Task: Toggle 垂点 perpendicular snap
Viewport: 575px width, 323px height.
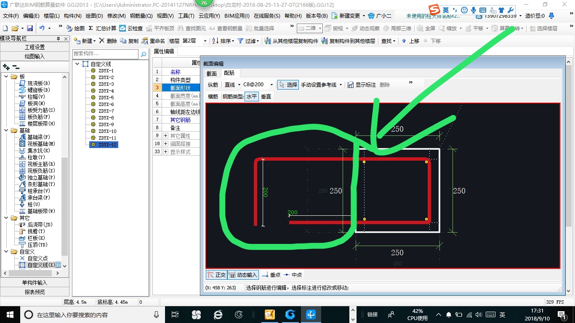Action: click(x=271, y=275)
